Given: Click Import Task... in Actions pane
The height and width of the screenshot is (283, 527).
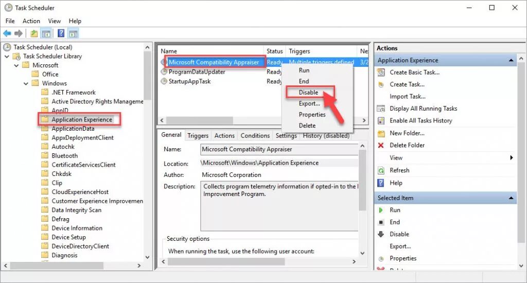Looking at the screenshot, I should 408,96.
